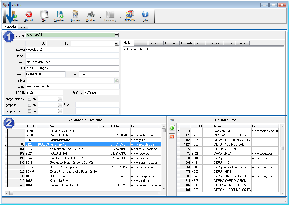Screen dimensions: 289x205
Task: Click the Name 1 column header in Verwendete Hersteller
Action: [x=74, y=126]
